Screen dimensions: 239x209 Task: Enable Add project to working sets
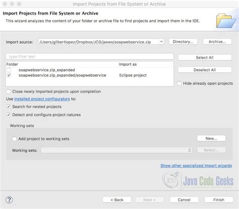15,139
